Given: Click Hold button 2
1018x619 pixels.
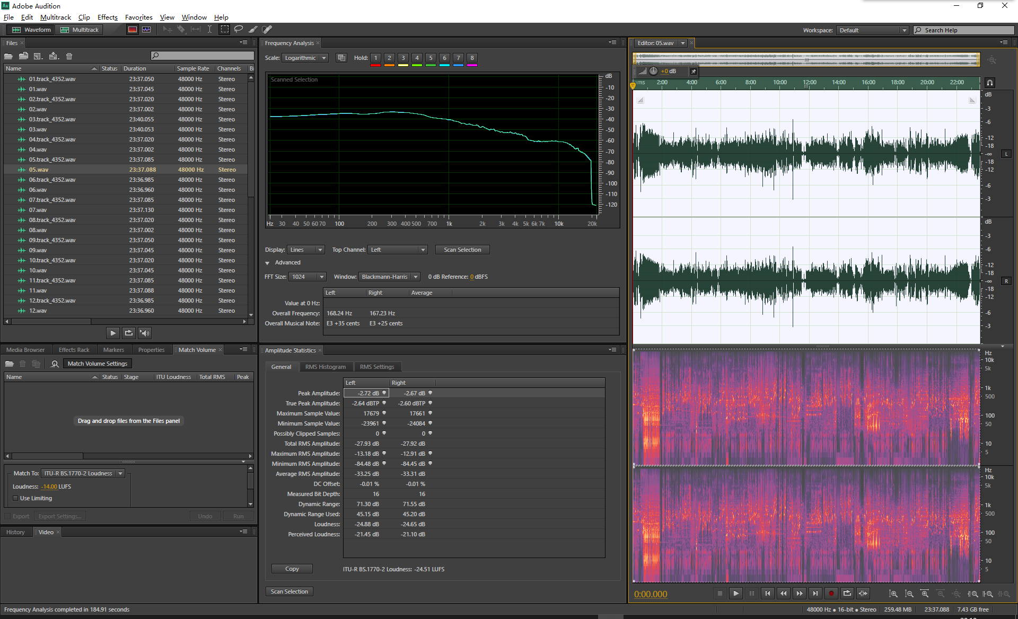Looking at the screenshot, I should coord(389,58).
